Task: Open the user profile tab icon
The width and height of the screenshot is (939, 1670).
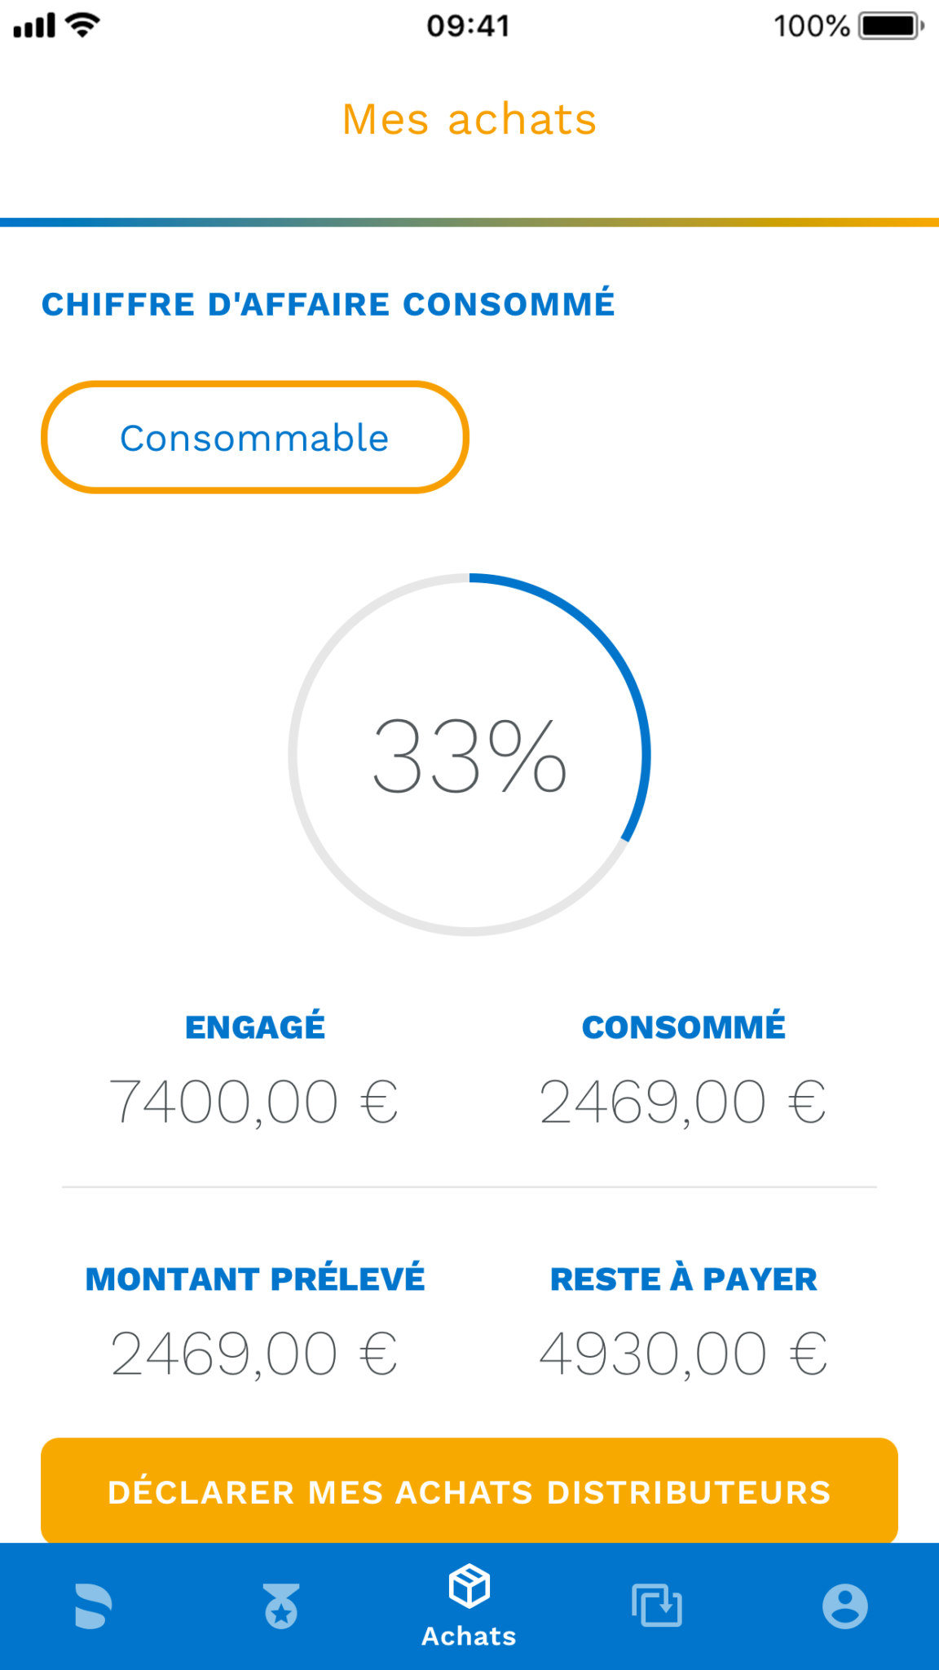Action: click(845, 1606)
